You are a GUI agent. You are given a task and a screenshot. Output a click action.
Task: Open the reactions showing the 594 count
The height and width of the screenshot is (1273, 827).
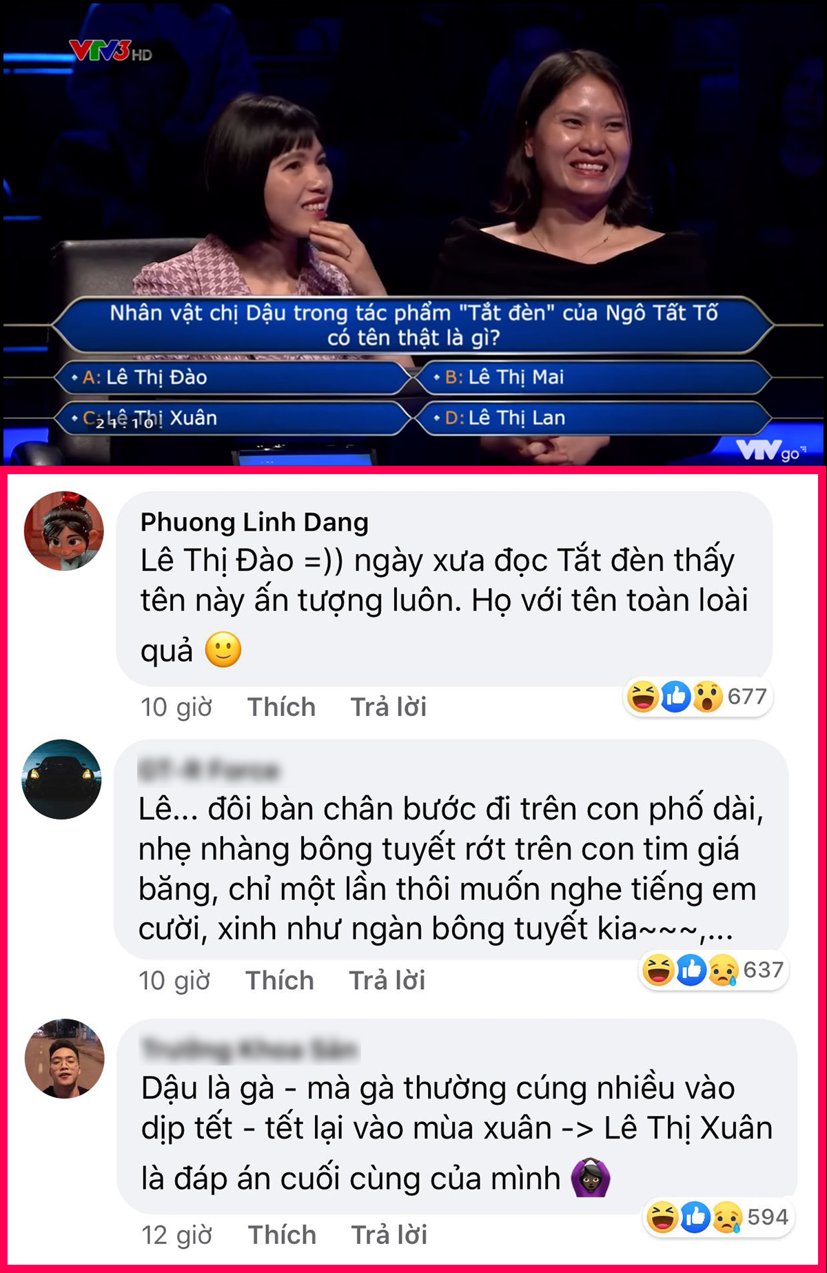click(x=719, y=1217)
